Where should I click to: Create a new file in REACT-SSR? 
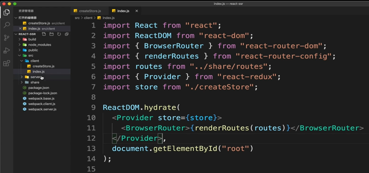[x=44, y=34]
